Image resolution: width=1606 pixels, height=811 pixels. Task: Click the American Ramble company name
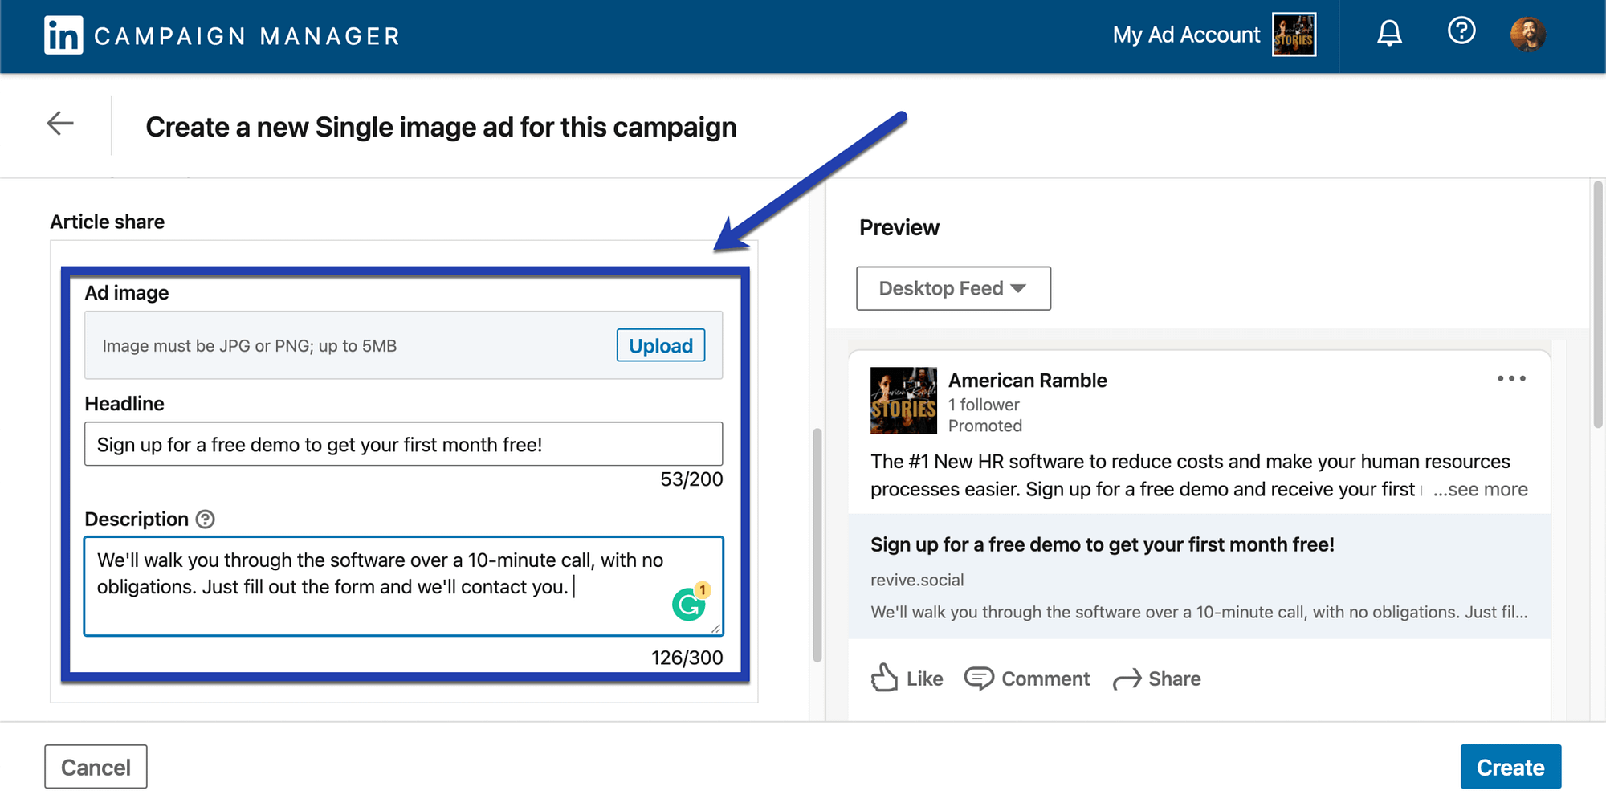(x=1028, y=381)
